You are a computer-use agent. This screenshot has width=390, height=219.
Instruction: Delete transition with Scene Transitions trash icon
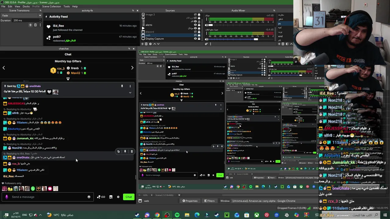pyautogui.click(x=35, y=25)
